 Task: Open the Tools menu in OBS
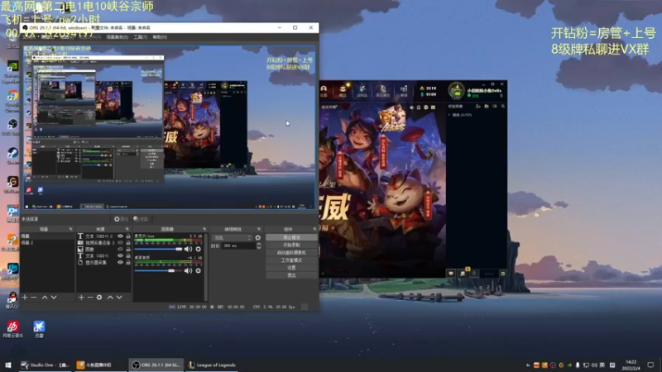[x=140, y=37]
